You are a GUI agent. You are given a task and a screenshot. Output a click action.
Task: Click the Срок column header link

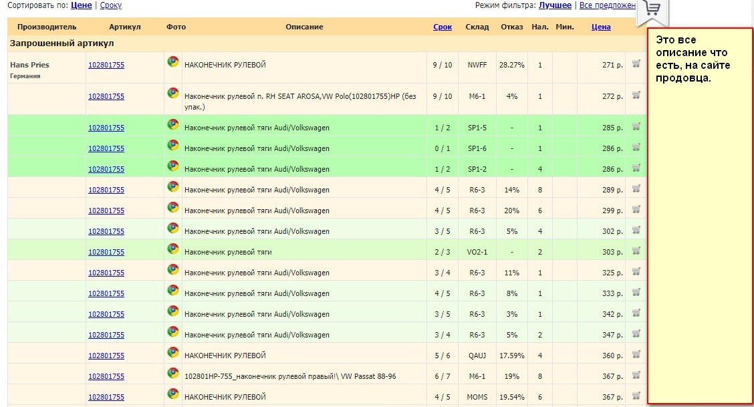click(x=443, y=27)
